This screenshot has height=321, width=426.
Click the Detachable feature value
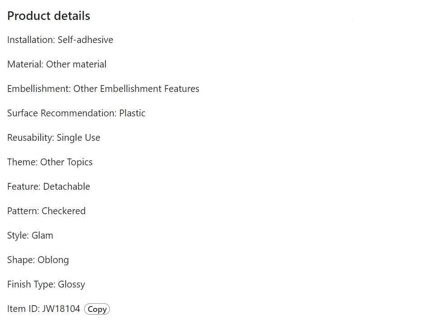[66, 187]
